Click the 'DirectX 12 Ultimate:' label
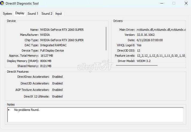The height and width of the screenshot is (132, 191). point(36,96)
